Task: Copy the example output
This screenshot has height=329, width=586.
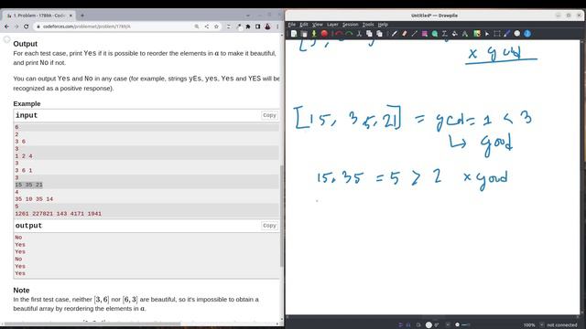Action: click(269, 226)
